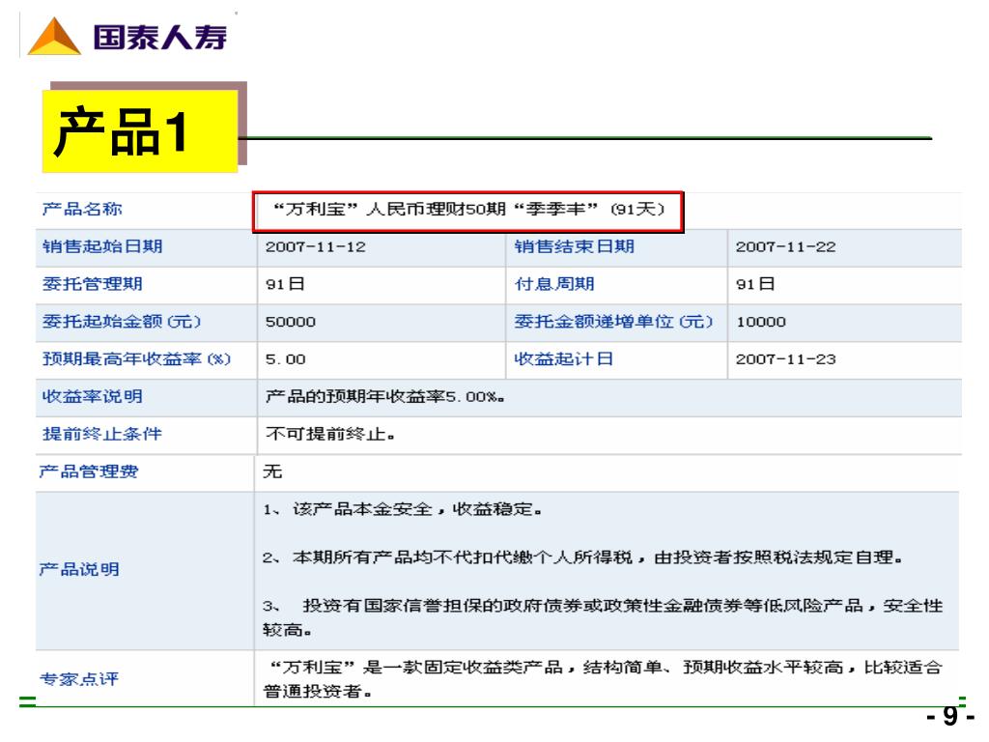
Task: Click the 收益起计日 label
Action: (563, 359)
